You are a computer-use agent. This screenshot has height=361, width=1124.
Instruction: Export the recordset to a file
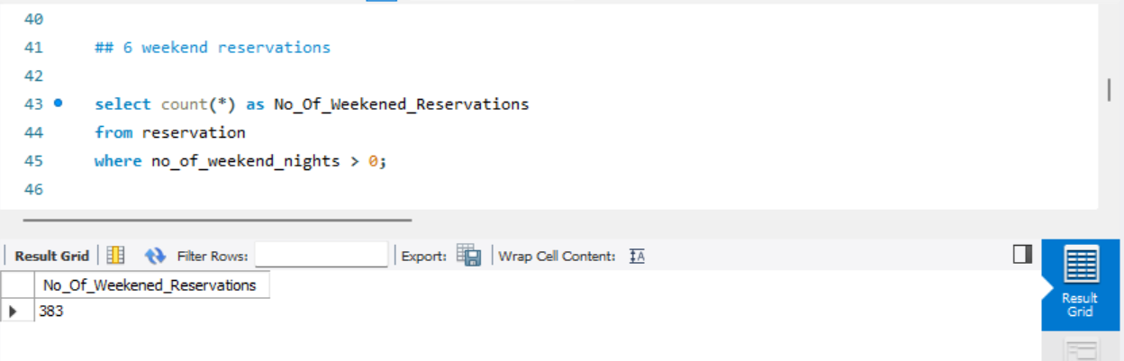tap(468, 256)
